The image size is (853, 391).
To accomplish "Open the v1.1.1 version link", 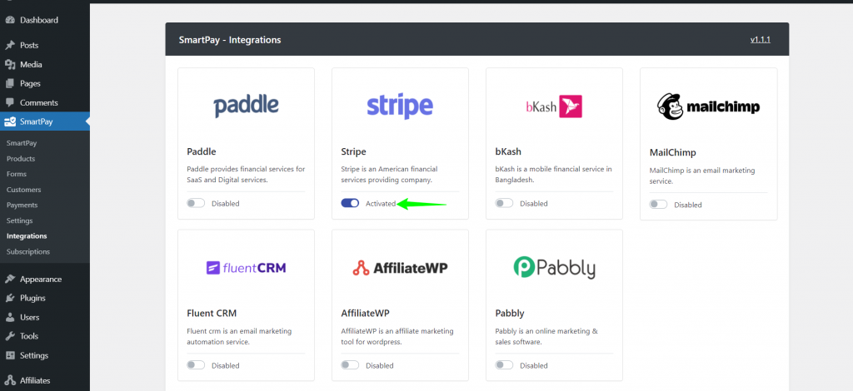I will click(760, 40).
